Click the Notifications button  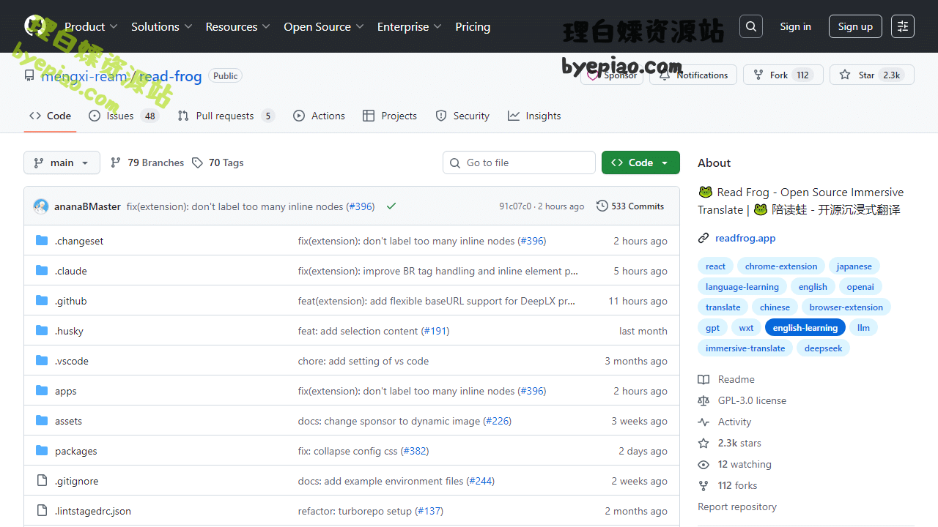pos(693,75)
